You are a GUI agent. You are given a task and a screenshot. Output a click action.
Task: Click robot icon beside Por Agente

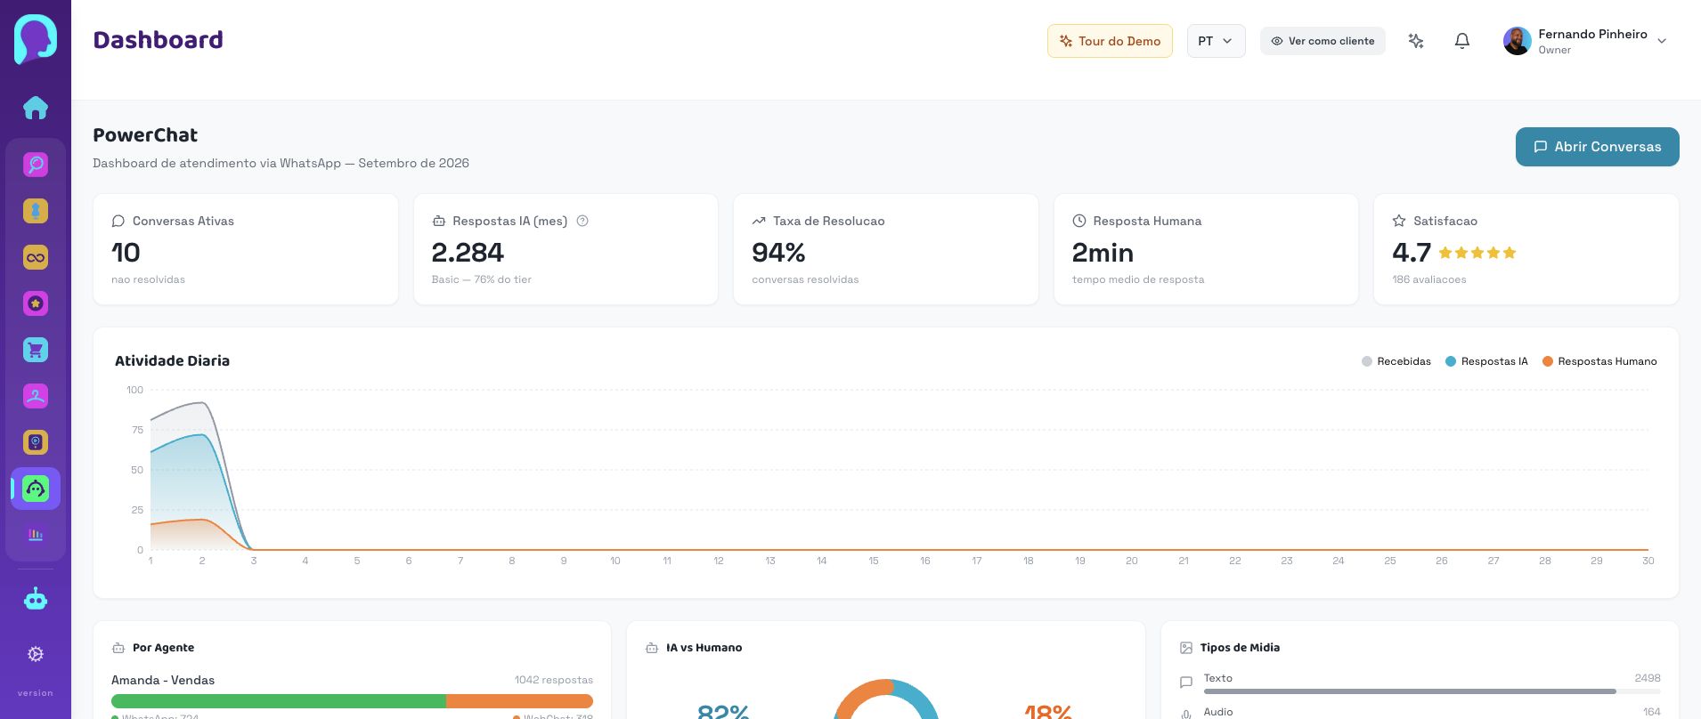click(118, 648)
